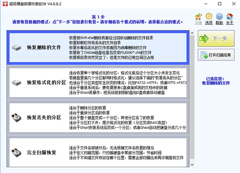The width and height of the screenshot is (240, 173).
Task: Click text 适合于重新分区后的恢复
Action: point(89,113)
